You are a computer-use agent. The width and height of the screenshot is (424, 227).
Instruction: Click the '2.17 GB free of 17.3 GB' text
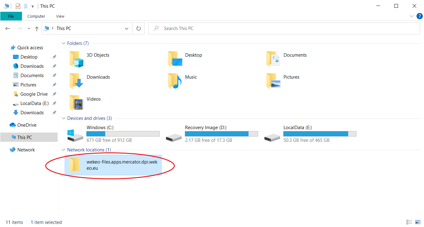(209, 140)
